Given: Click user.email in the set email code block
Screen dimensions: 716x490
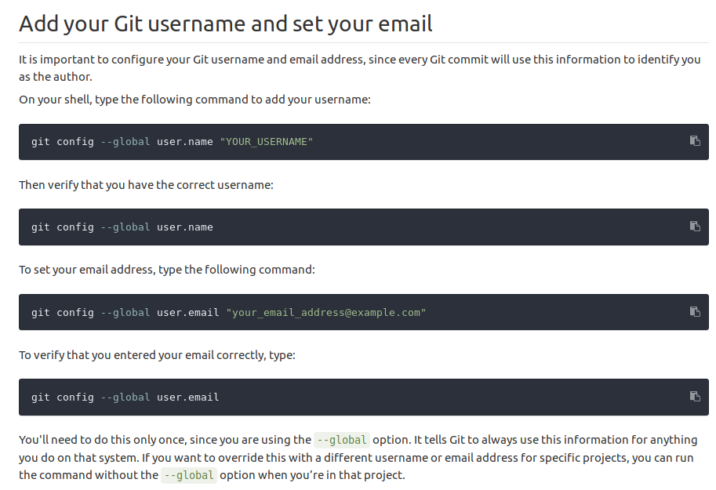Looking at the screenshot, I should coord(187,313).
